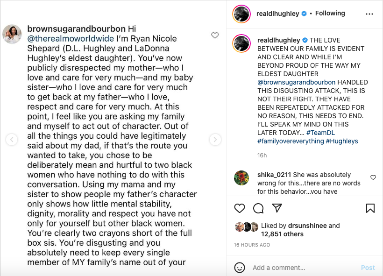Screen dimensions: 383x276
Task: Save post with bookmark icon
Action: pyautogui.click(x=370, y=208)
